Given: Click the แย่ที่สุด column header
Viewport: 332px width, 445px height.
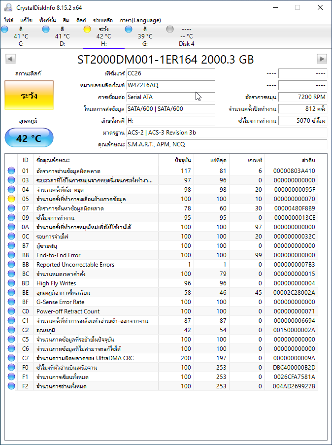Looking at the screenshot, I should [x=211, y=160].
